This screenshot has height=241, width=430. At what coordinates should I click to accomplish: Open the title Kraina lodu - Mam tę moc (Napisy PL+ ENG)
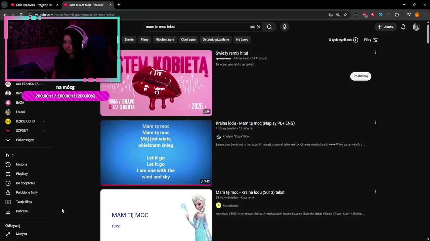255,123
